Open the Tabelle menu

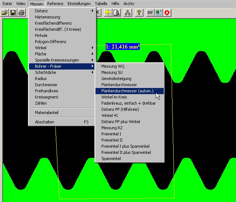pyautogui.click(x=101, y=4)
